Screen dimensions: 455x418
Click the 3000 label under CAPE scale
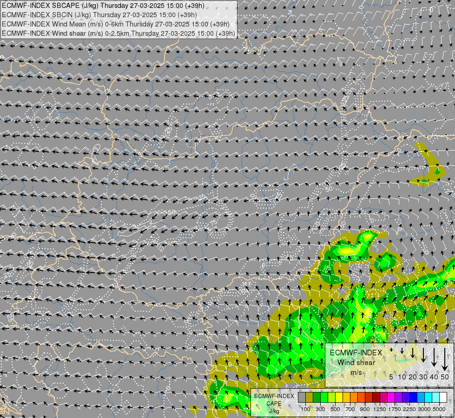(x=424, y=409)
